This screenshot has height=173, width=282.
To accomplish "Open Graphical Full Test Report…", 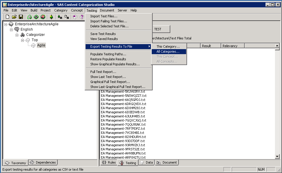I will (x=119, y=82).
